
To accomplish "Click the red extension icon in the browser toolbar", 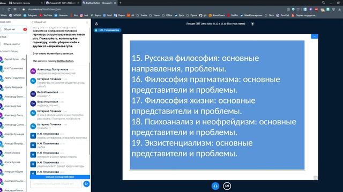I will tap(316, 10).
